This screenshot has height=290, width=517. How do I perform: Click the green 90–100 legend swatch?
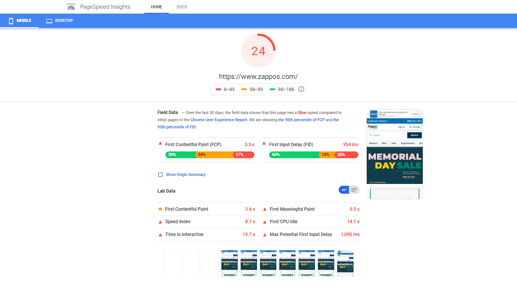pyautogui.click(x=273, y=89)
